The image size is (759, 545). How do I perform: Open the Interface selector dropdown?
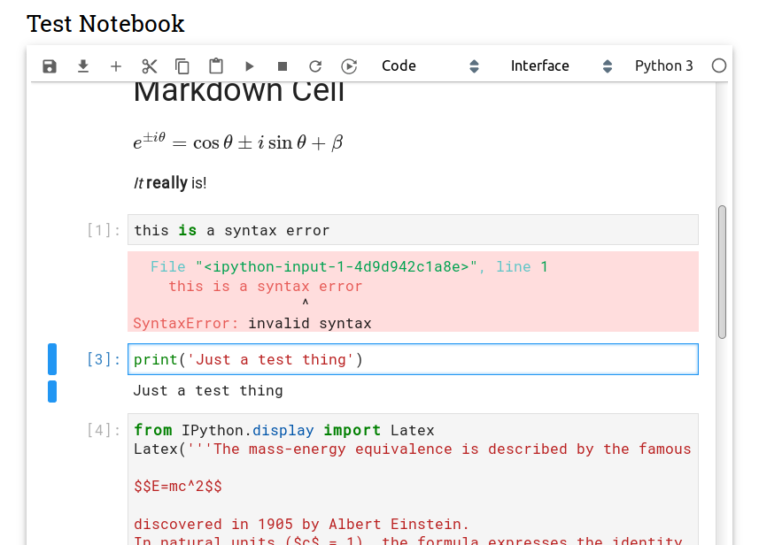coord(562,66)
